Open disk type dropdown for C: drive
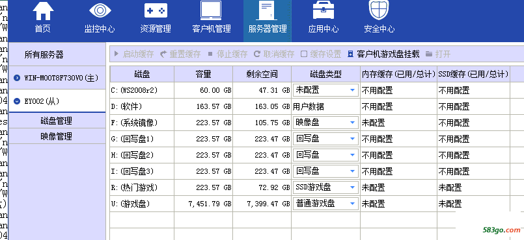Screen dimensions: 524x240 point(352,90)
